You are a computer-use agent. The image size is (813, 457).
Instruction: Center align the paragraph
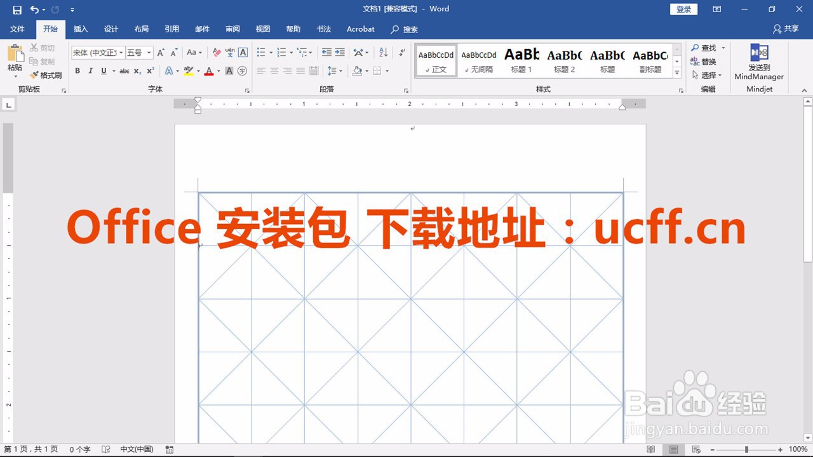point(274,71)
